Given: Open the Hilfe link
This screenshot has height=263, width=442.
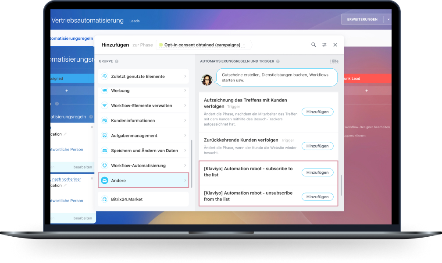Looking at the screenshot, I should tap(334, 61).
